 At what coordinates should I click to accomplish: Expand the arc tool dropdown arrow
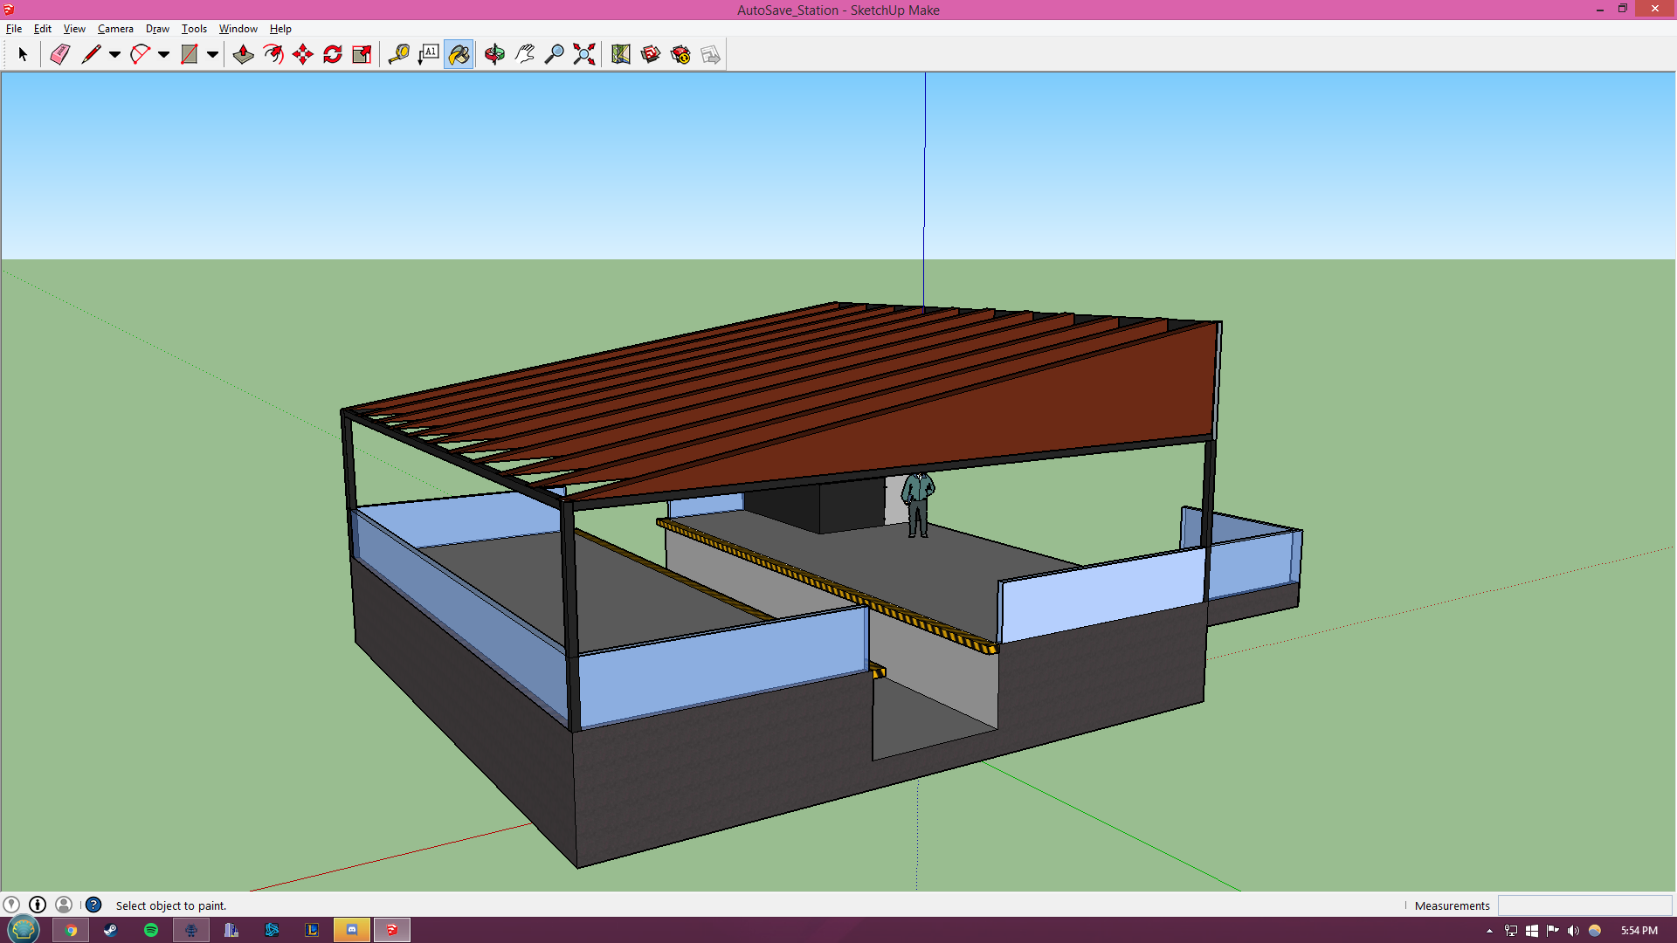pos(163,54)
